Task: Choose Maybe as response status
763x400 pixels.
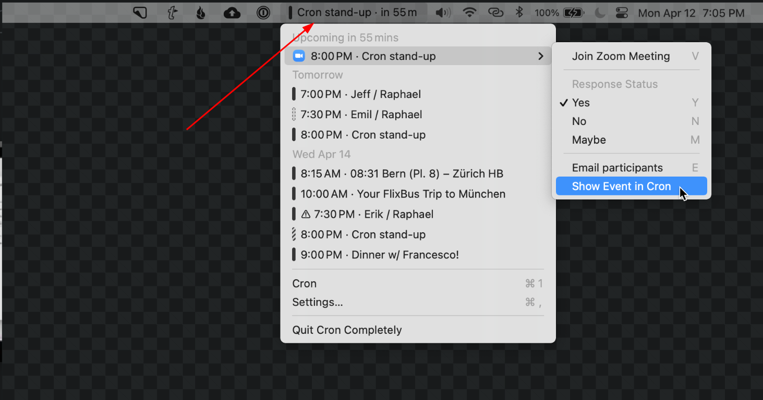Action: point(589,140)
